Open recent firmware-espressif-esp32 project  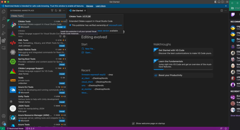93,75
